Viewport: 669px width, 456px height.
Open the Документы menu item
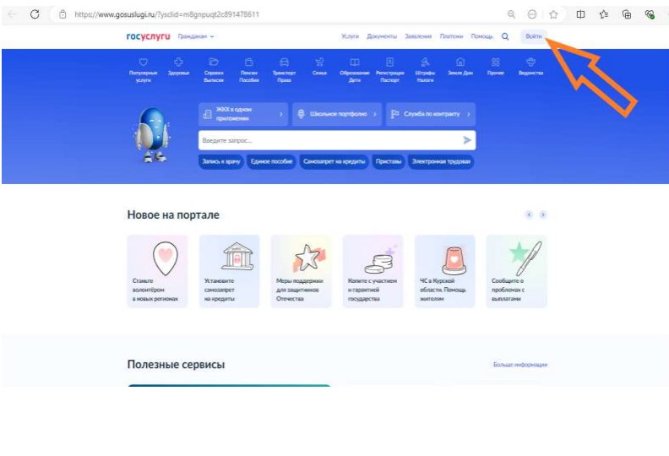382,36
